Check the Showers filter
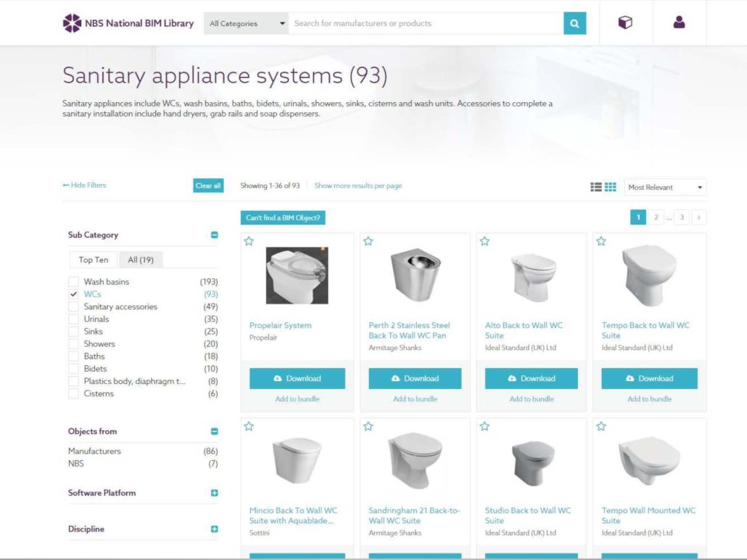Viewport: 747px width, 560px height. 73,343
